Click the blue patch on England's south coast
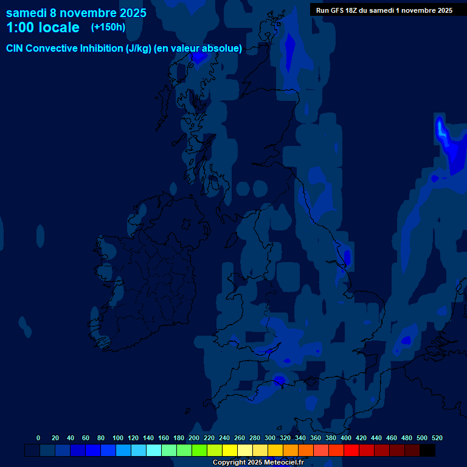 point(279,381)
